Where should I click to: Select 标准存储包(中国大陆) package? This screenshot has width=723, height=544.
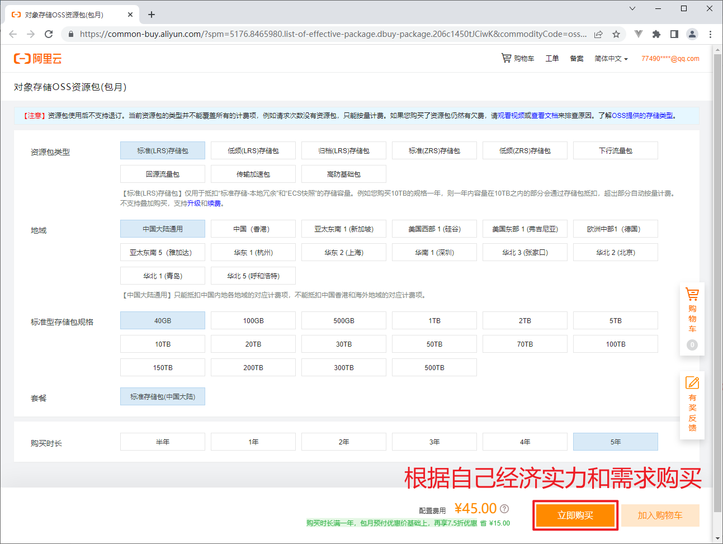click(x=163, y=396)
